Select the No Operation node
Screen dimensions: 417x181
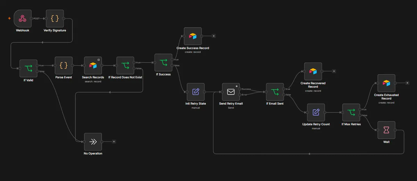93,142
